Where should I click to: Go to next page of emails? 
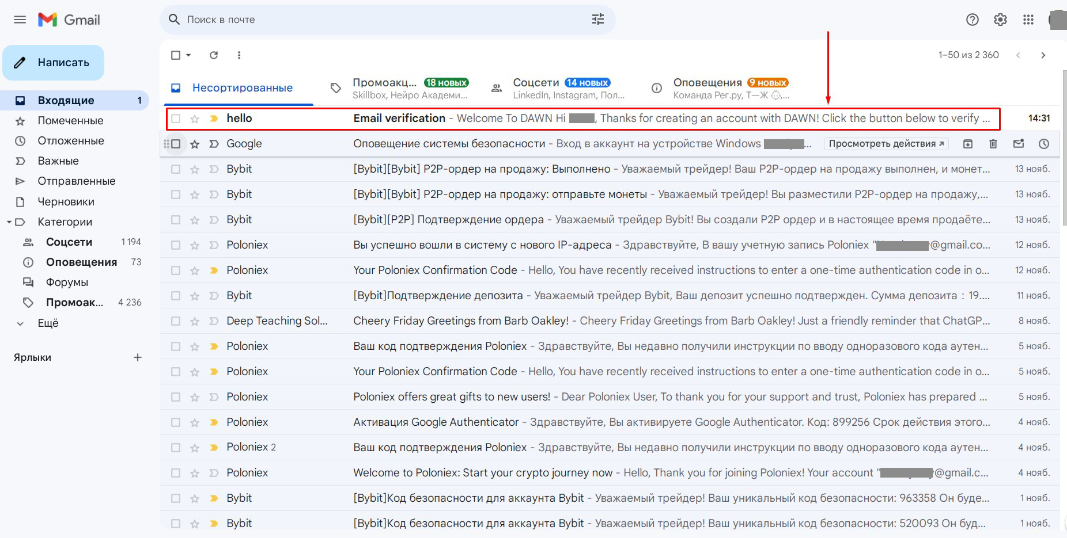point(1043,55)
